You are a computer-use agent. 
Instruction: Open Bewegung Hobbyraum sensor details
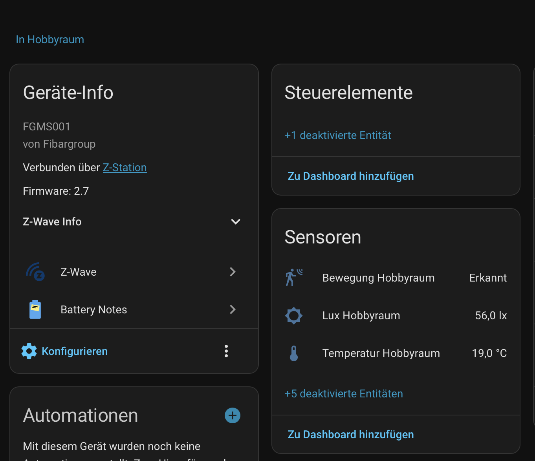(x=378, y=278)
